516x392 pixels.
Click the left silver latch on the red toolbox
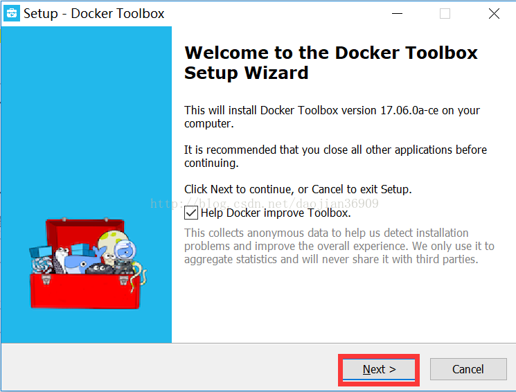46,280
